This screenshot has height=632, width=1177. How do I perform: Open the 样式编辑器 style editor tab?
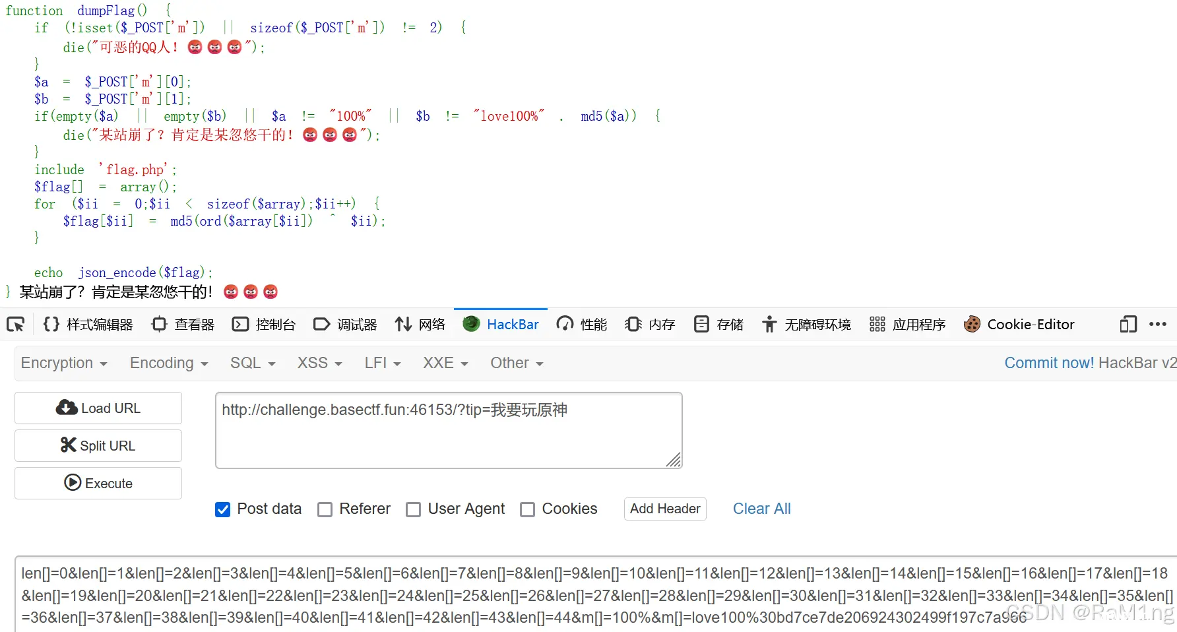pos(88,325)
